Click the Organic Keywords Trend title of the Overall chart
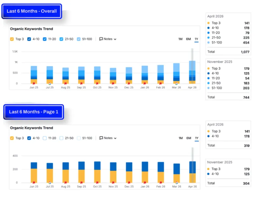 pos(31,29)
